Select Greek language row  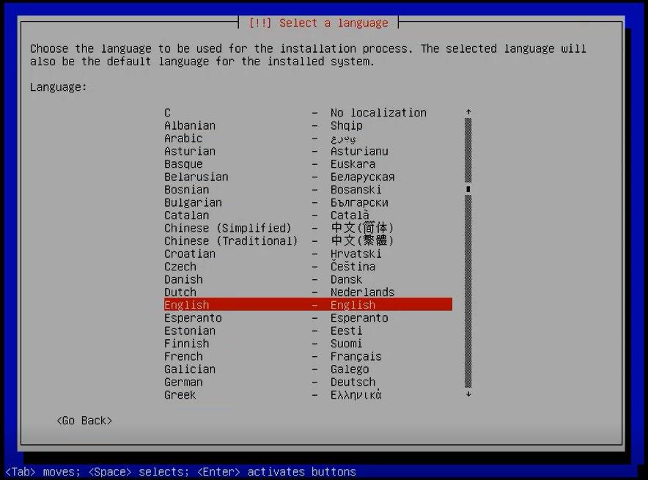coord(308,394)
